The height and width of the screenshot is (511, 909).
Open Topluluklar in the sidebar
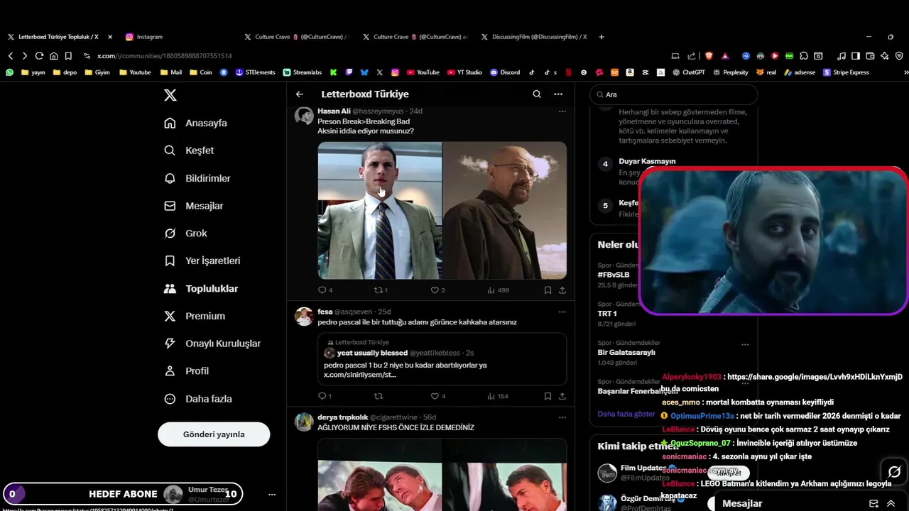(200, 288)
